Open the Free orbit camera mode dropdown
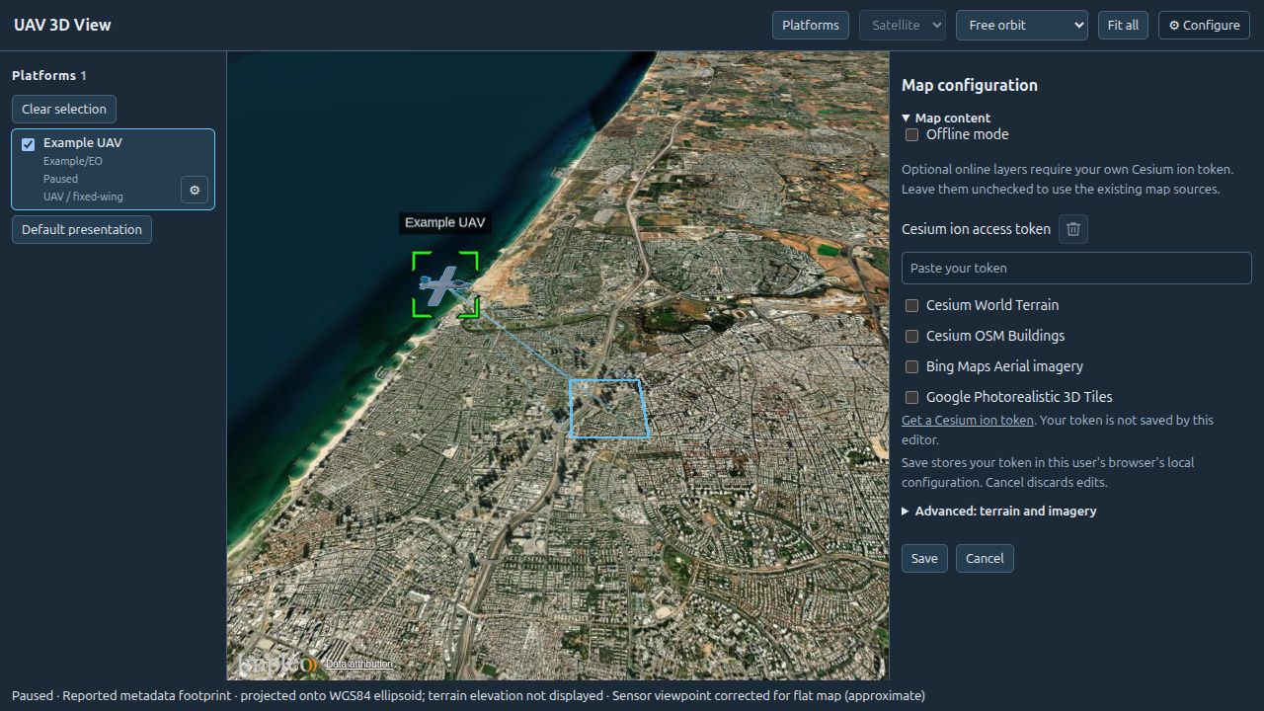 pyautogui.click(x=1022, y=26)
